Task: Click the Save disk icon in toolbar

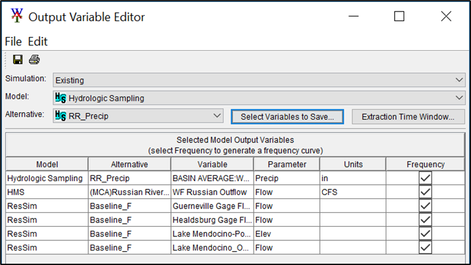Action: (x=18, y=60)
